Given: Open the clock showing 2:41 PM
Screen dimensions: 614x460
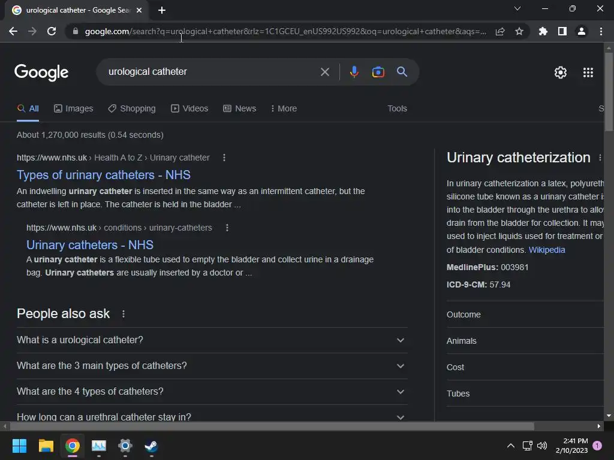Looking at the screenshot, I should 571,446.
